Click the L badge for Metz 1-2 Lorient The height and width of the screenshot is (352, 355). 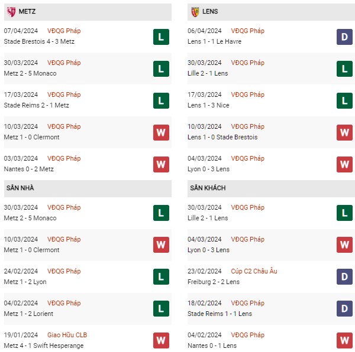[x=161, y=308]
